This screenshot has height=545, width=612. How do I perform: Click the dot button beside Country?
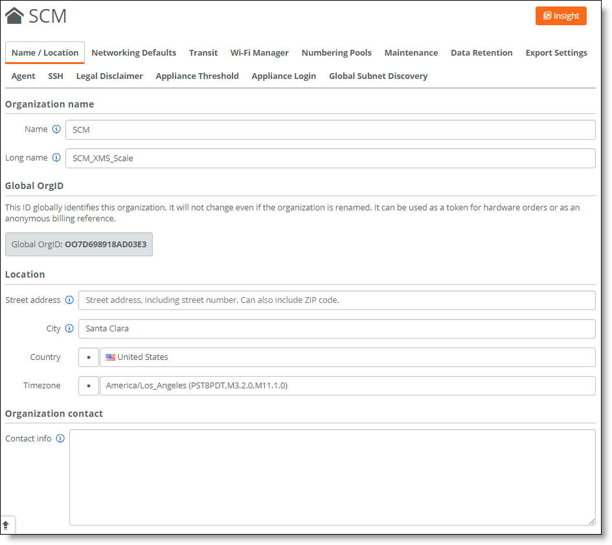[x=89, y=357]
